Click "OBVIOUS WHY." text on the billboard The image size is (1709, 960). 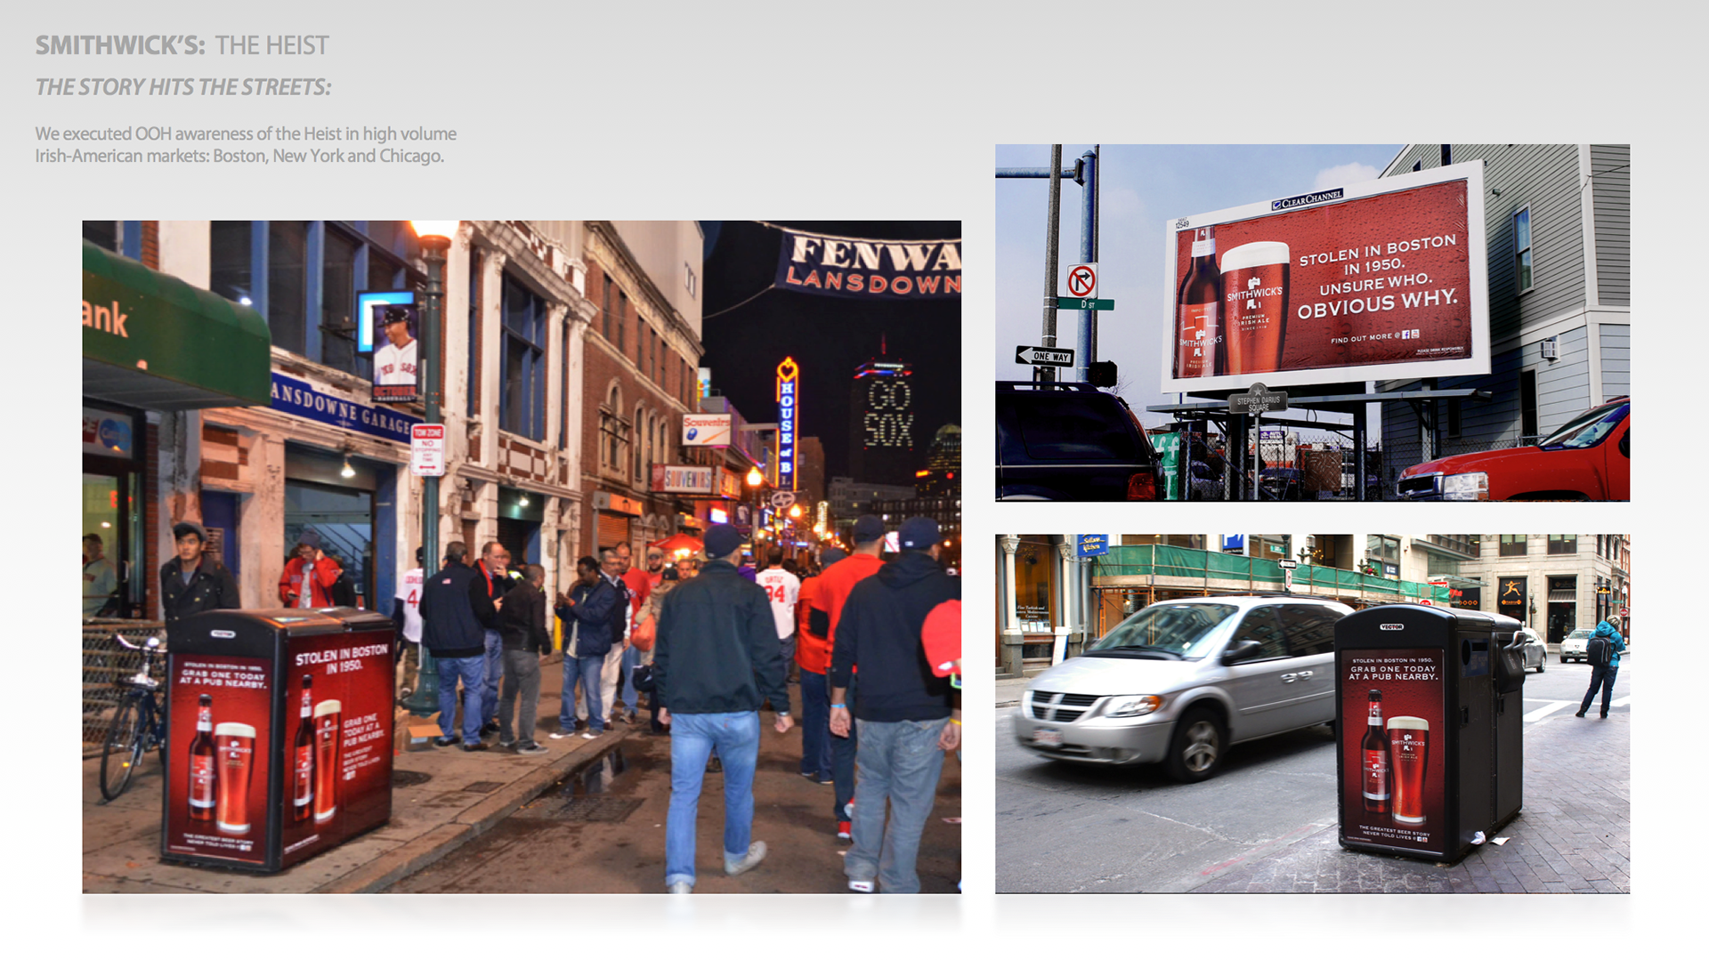[1376, 303]
